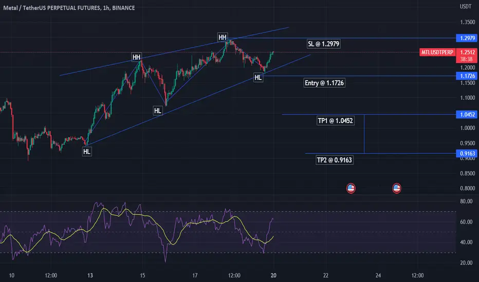Click date 20 on the time axis

(273, 275)
